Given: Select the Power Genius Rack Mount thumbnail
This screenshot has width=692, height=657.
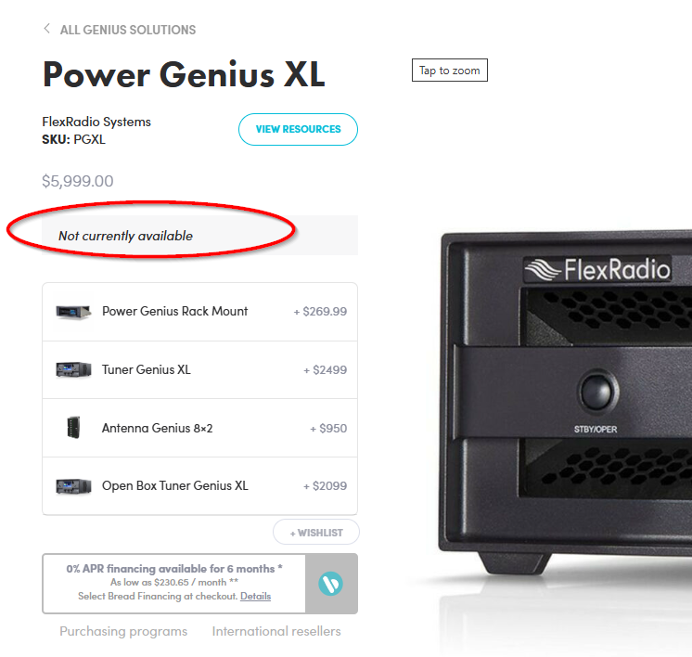Looking at the screenshot, I should point(73,312).
